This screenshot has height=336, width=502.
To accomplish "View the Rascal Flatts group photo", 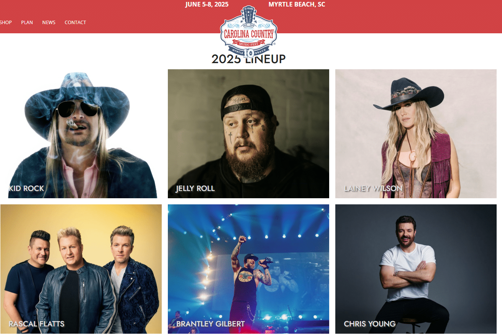I will pyautogui.click(x=81, y=269).
